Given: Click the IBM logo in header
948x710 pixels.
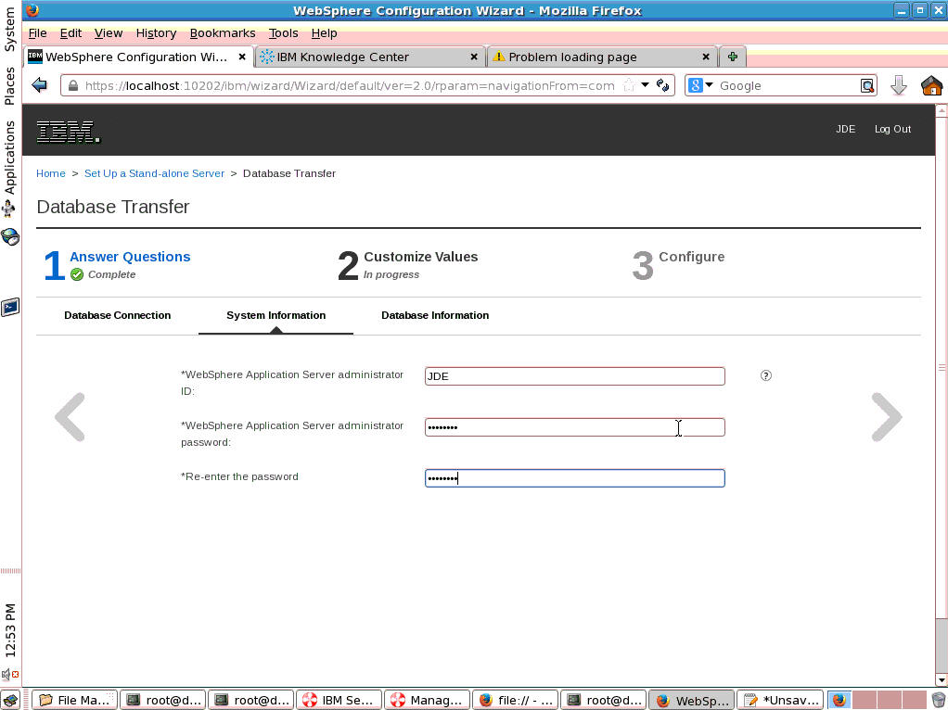Looking at the screenshot, I should coord(68,132).
